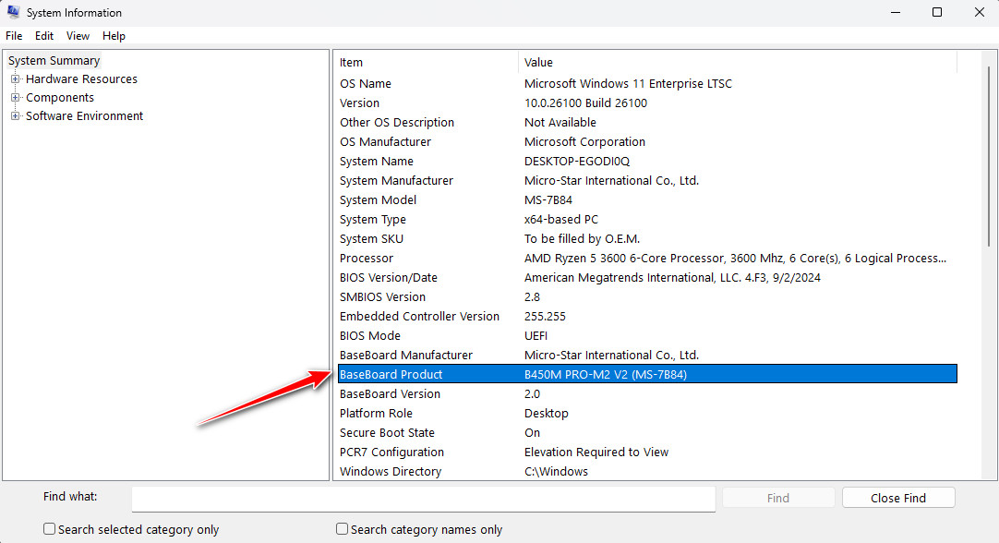Open the View menu

point(78,36)
